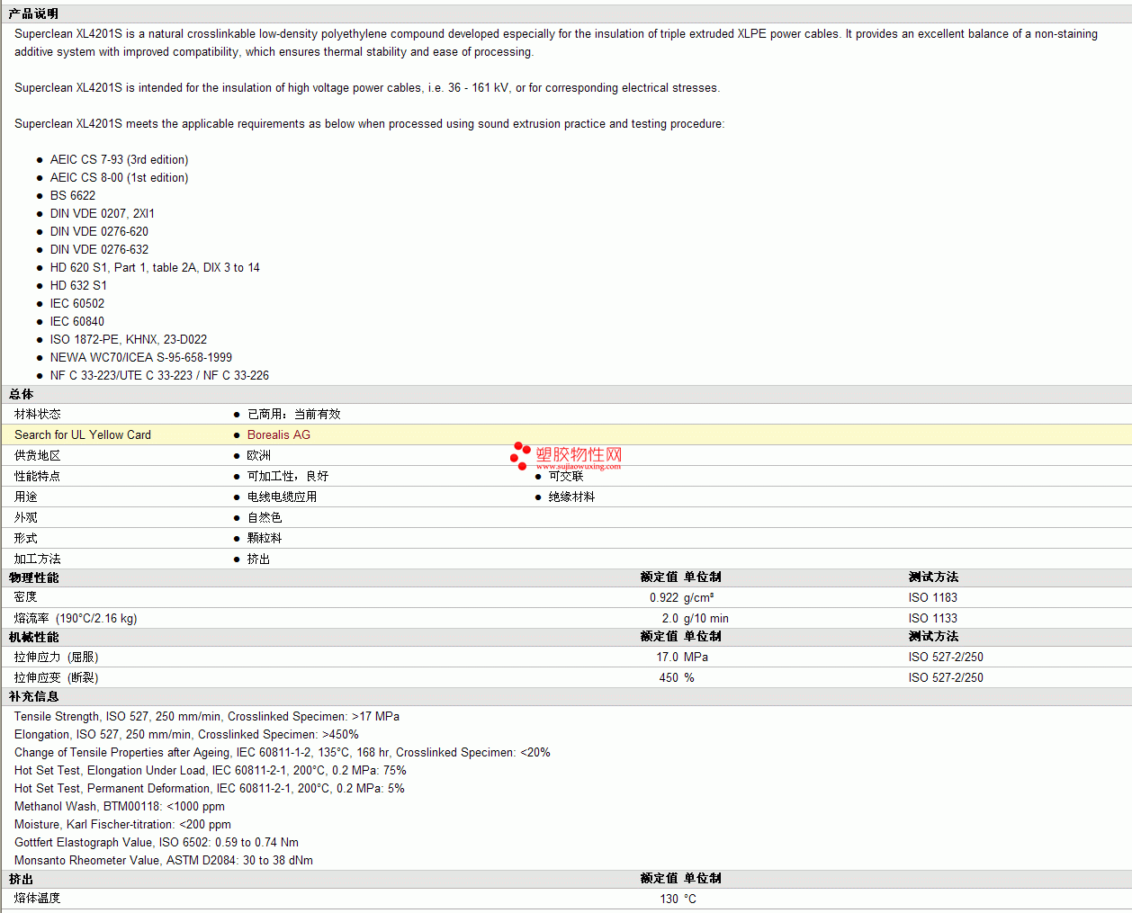This screenshot has height=913, width=1132.
Task: Click the Gottfert Elastograph Value line
Action: 157,842
